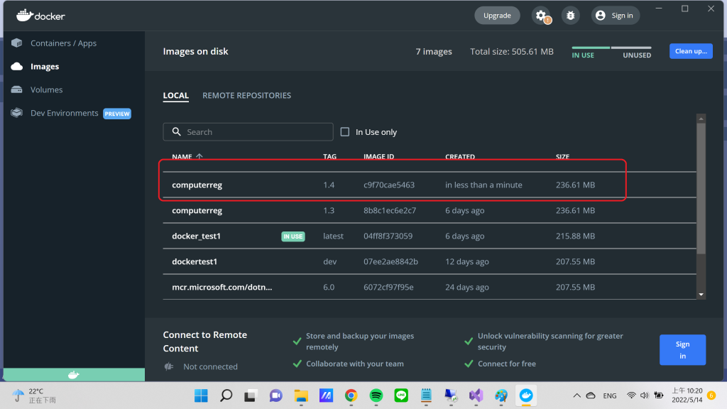Open LINE app from taskbar

(x=401, y=396)
